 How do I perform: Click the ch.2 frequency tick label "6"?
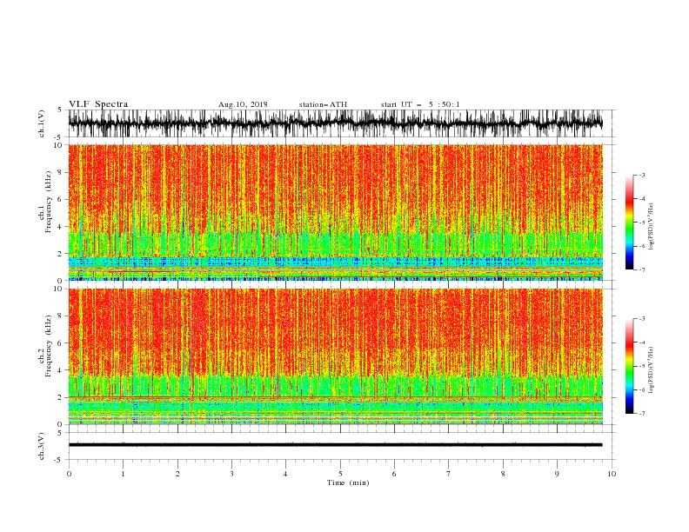(60, 342)
